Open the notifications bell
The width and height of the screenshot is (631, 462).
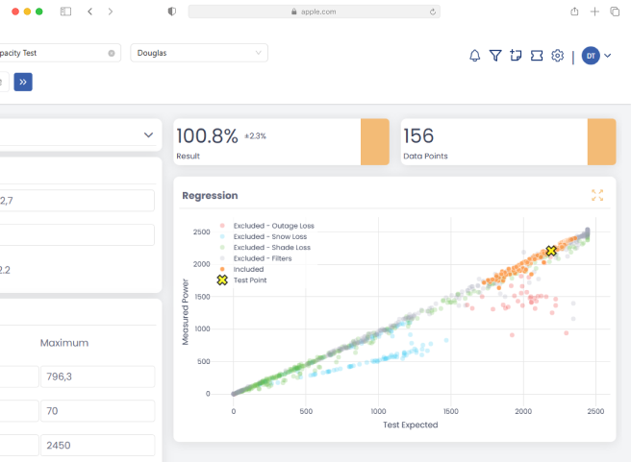click(474, 56)
